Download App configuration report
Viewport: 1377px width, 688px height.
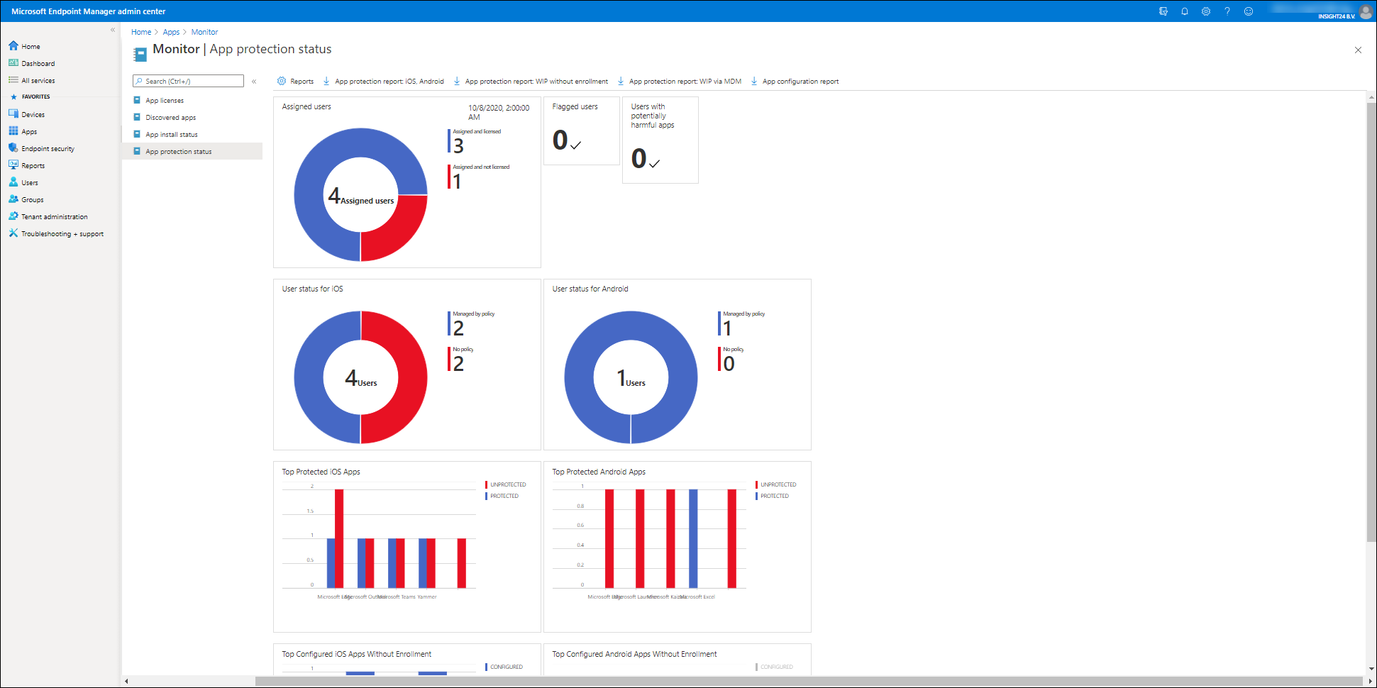point(800,82)
